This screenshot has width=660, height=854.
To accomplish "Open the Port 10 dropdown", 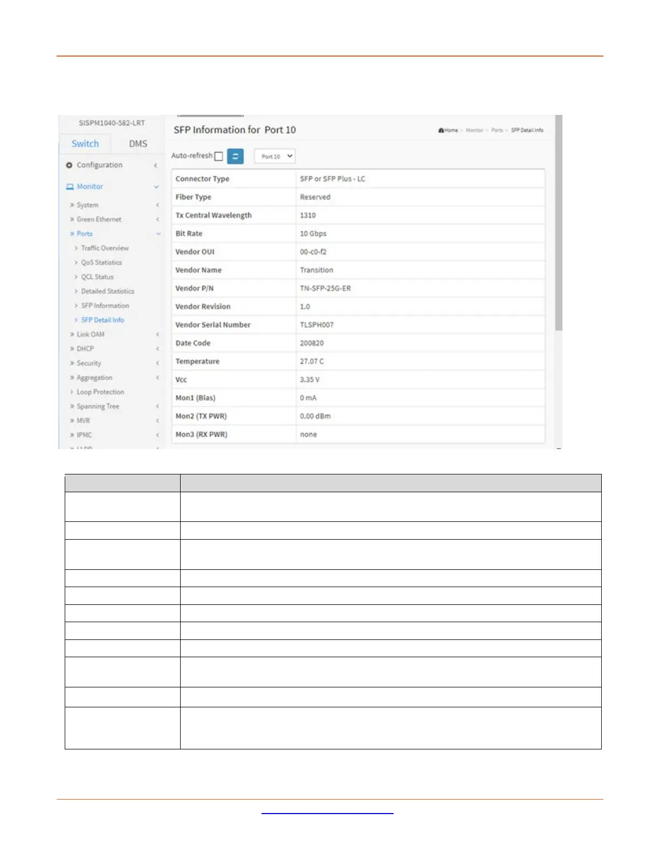I will coord(274,156).
